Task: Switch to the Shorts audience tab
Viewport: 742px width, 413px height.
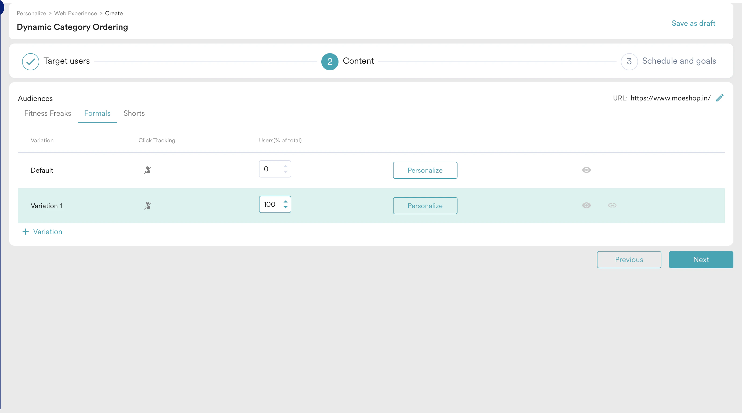Action: 134,113
